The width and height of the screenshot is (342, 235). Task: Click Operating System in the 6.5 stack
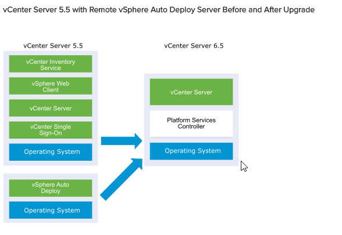[x=191, y=151]
